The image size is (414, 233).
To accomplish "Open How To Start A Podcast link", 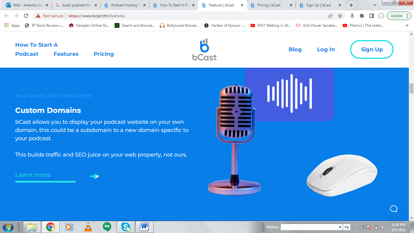I will click(x=36, y=49).
